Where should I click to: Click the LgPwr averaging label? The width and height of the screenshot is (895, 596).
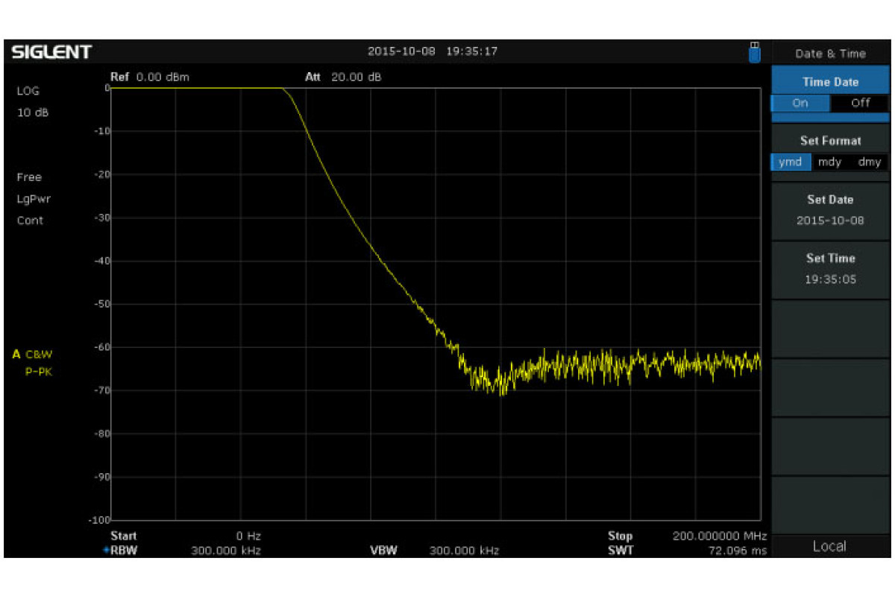tap(34, 199)
